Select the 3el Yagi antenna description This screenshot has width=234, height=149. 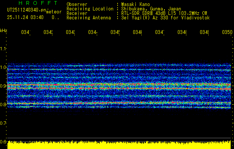[166, 18]
